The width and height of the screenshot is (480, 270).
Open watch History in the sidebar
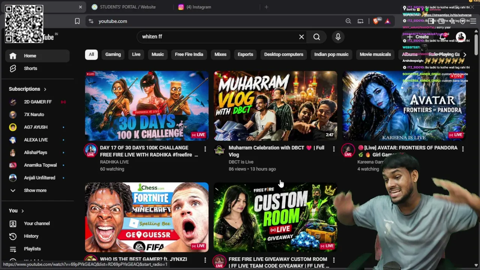(37, 236)
